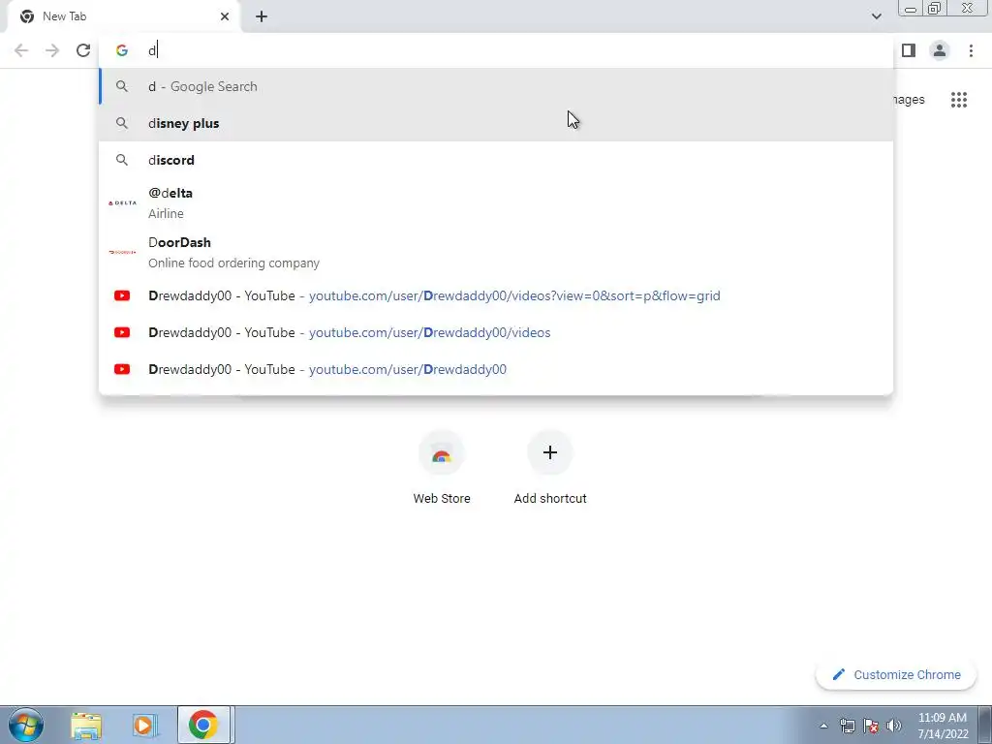The height and width of the screenshot is (744, 992).
Task: Open the Drewdaddy00 /videos suggestion
Action: point(496,332)
